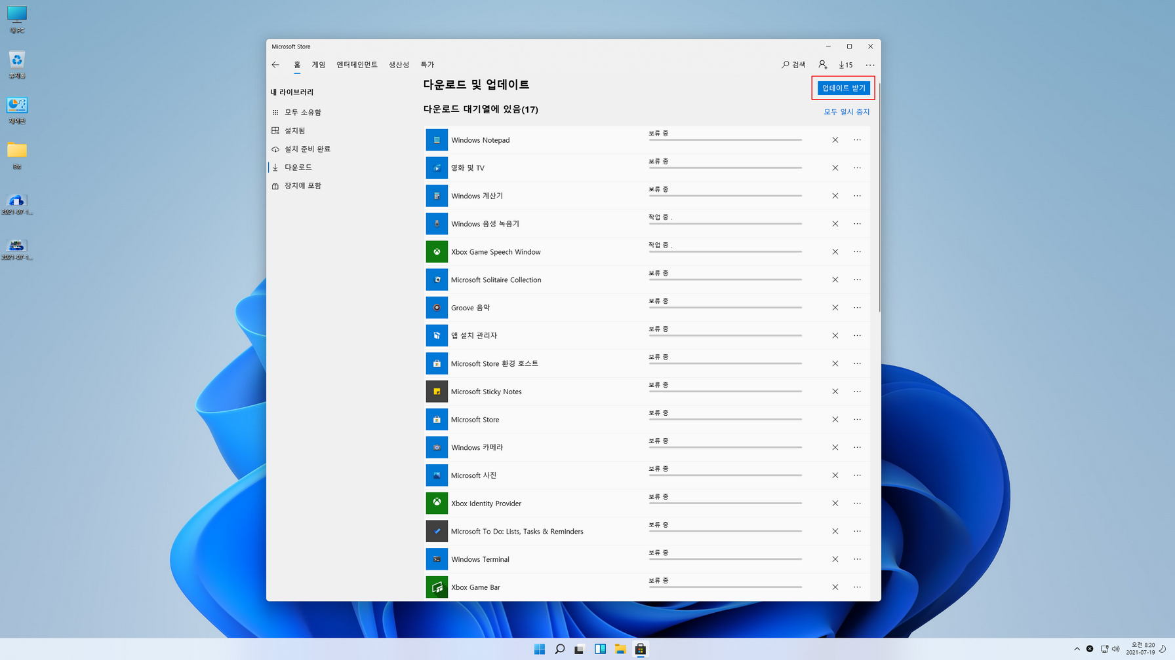The width and height of the screenshot is (1175, 660).
Task: Open more options for Windows Terminal
Action: [858, 559]
